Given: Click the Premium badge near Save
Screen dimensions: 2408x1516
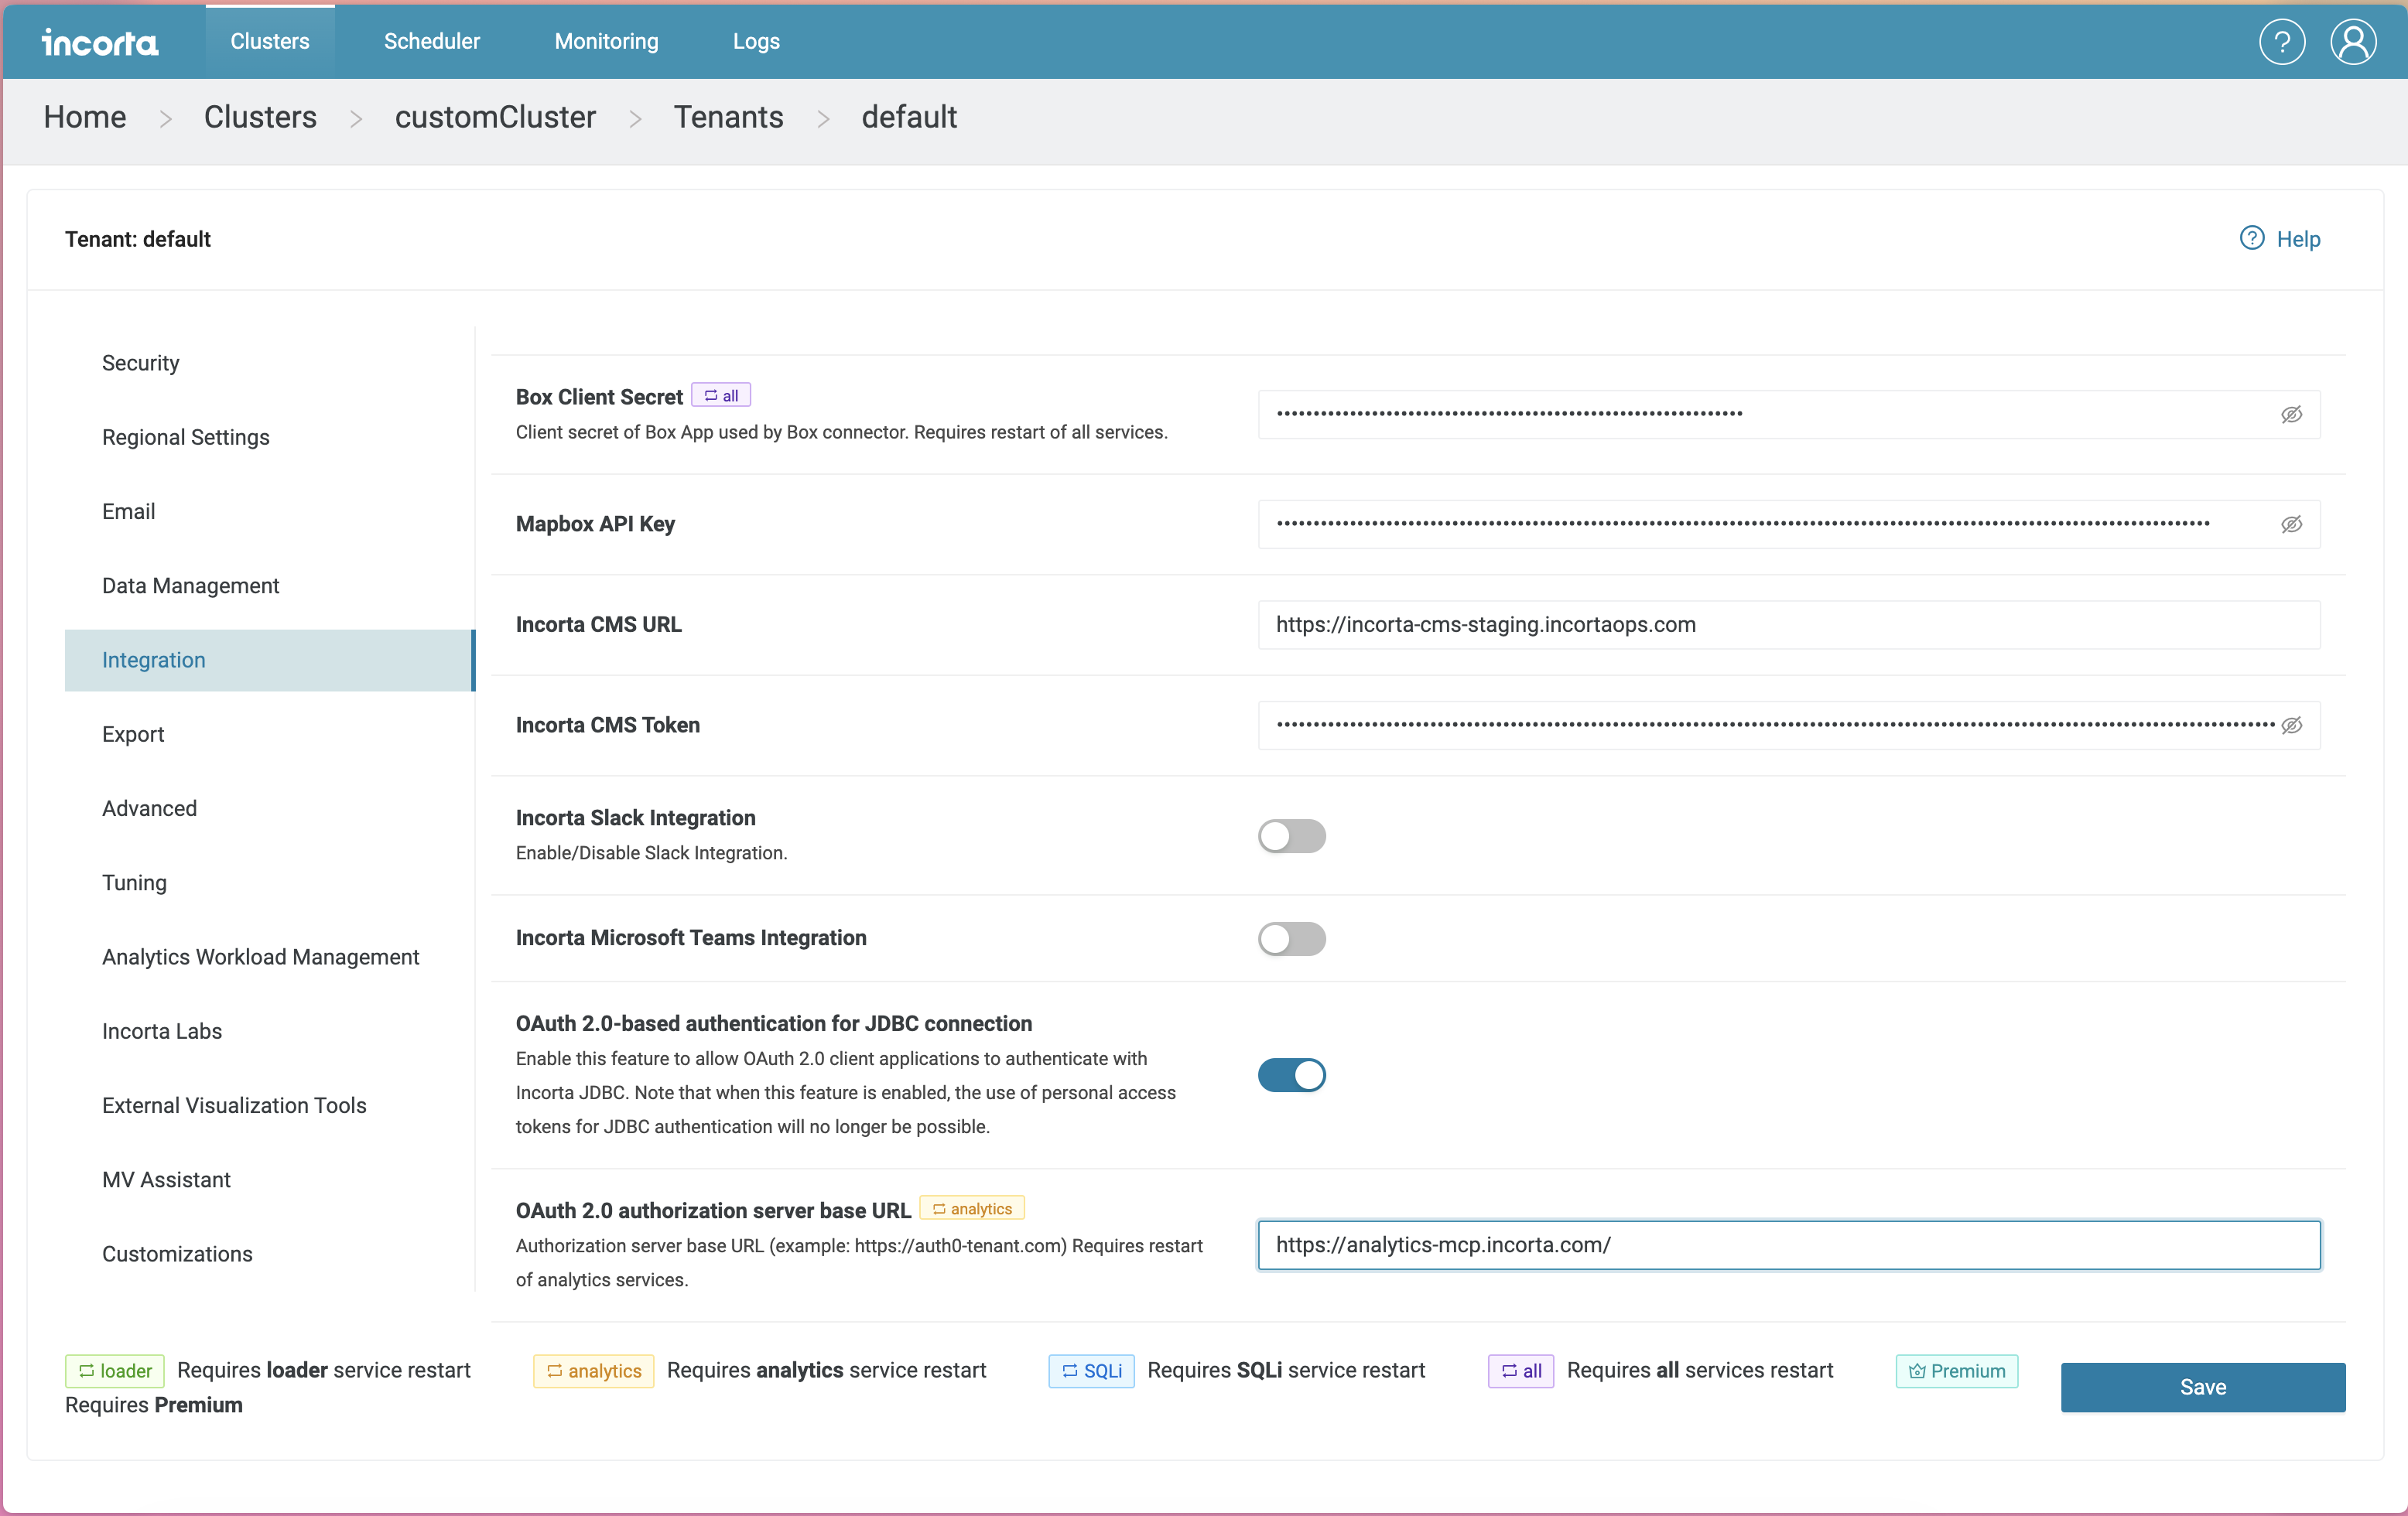Looking at the screenshot, I should [x=1956, y=1370].
